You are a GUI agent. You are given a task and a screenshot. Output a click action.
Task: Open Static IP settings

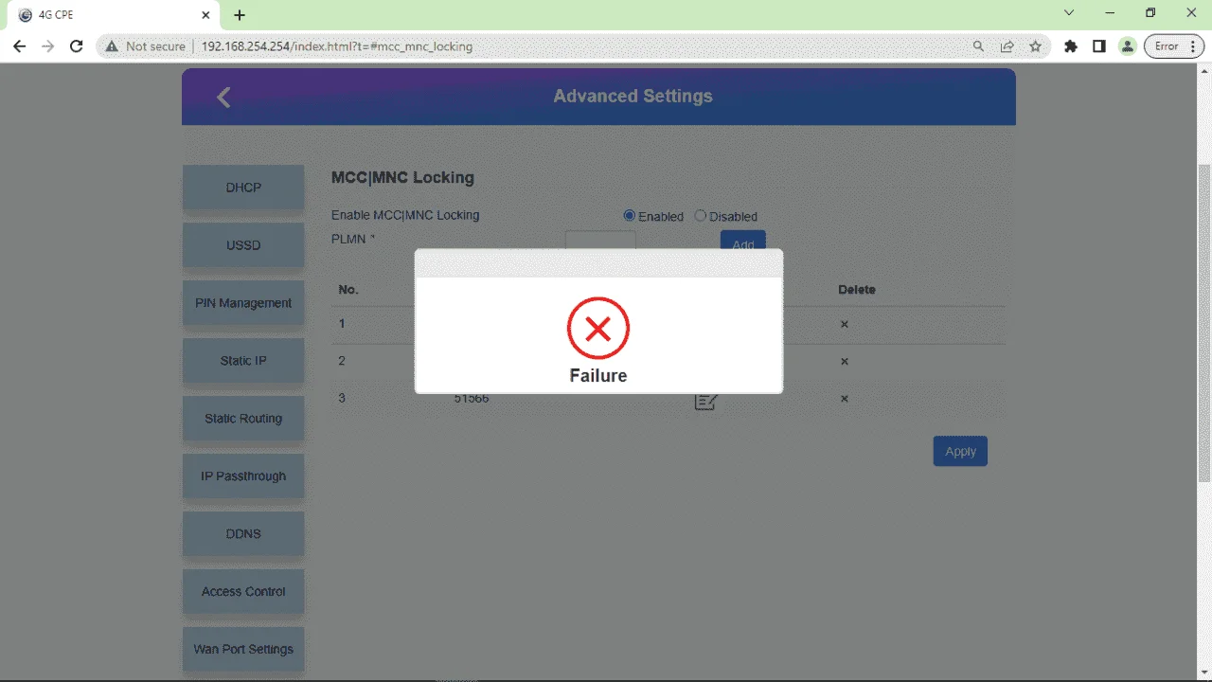[x=243, y=361]
